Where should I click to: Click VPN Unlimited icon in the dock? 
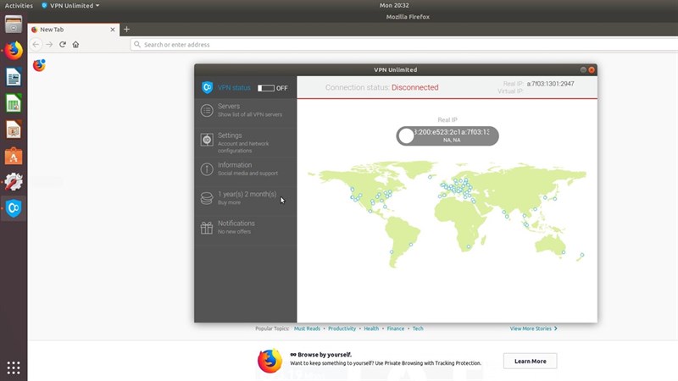click(14, 208)
